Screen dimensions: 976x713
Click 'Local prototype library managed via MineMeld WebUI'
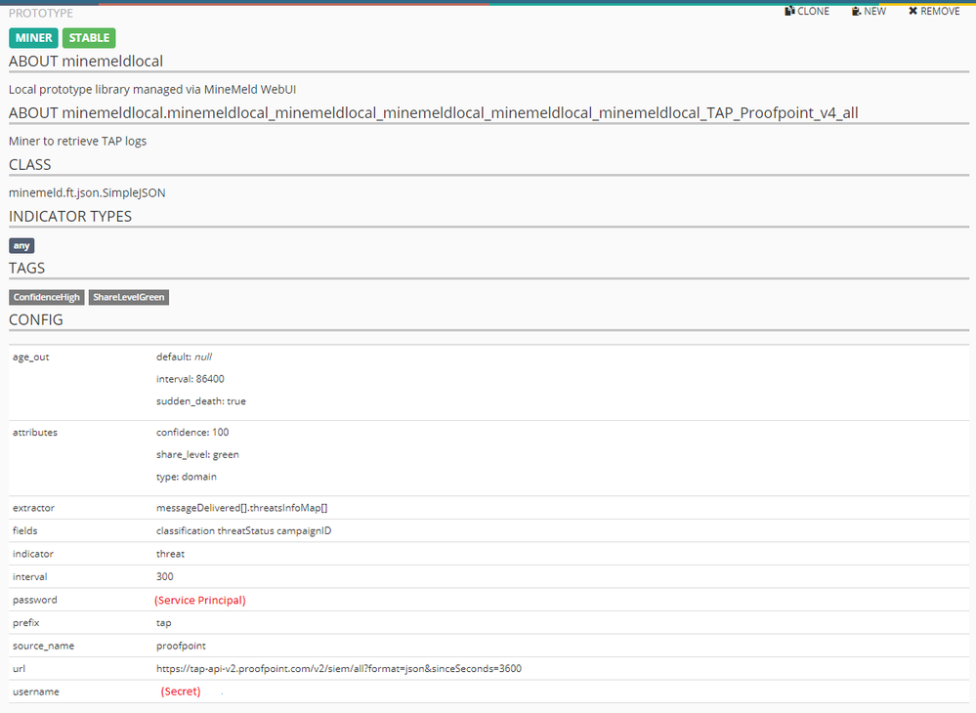pos(152,90)
